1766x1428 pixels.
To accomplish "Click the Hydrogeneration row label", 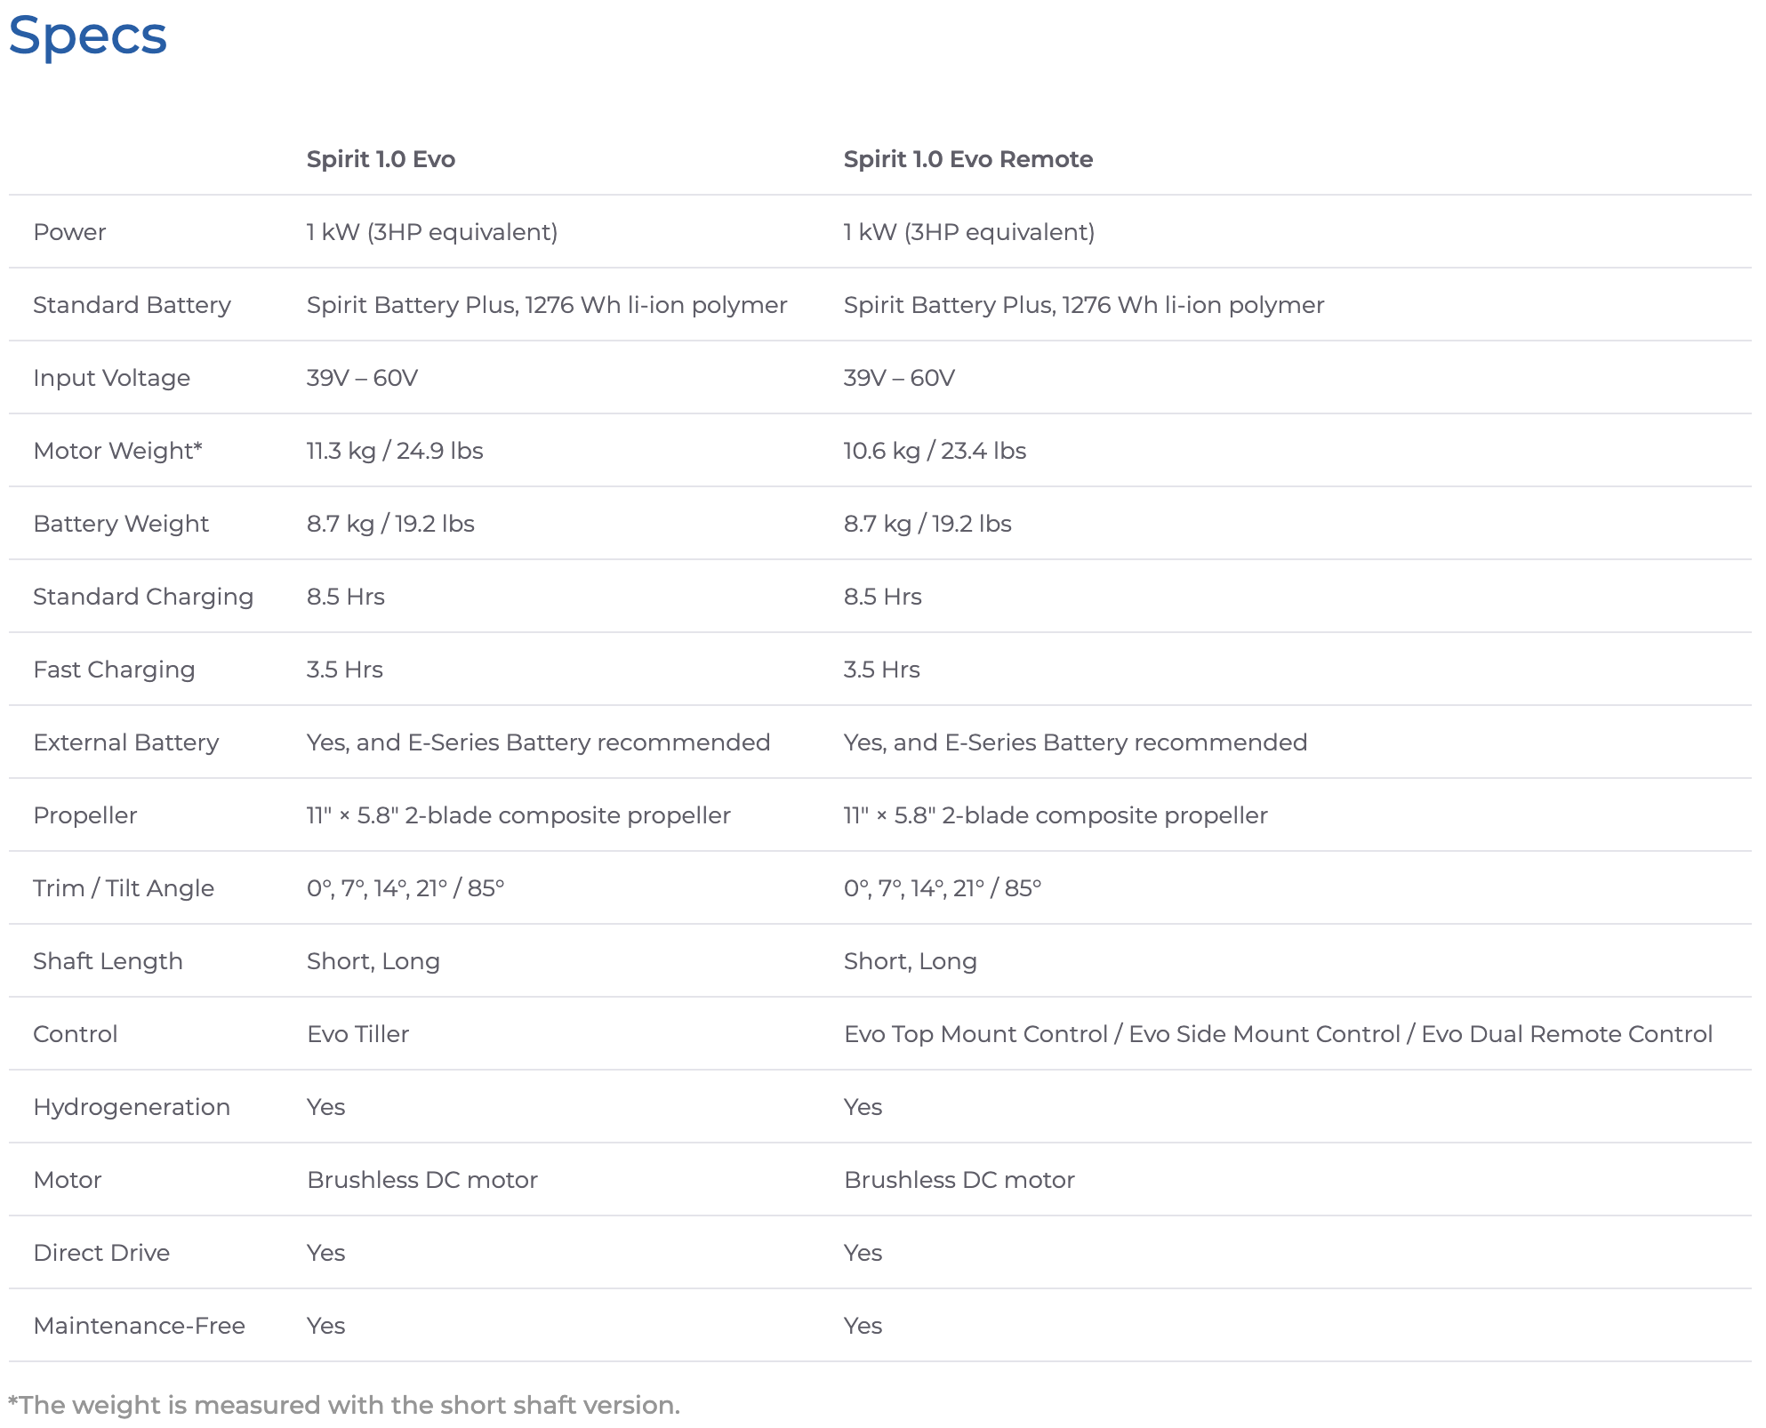I will [x=132, y=1107].
